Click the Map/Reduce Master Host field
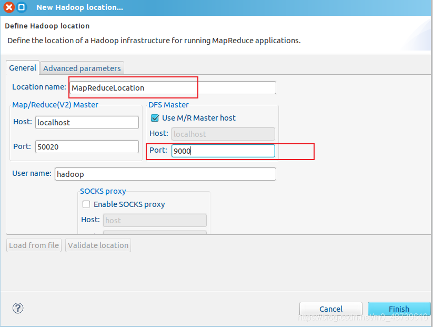This screenshot has width=433, height=327. point(87,122)
